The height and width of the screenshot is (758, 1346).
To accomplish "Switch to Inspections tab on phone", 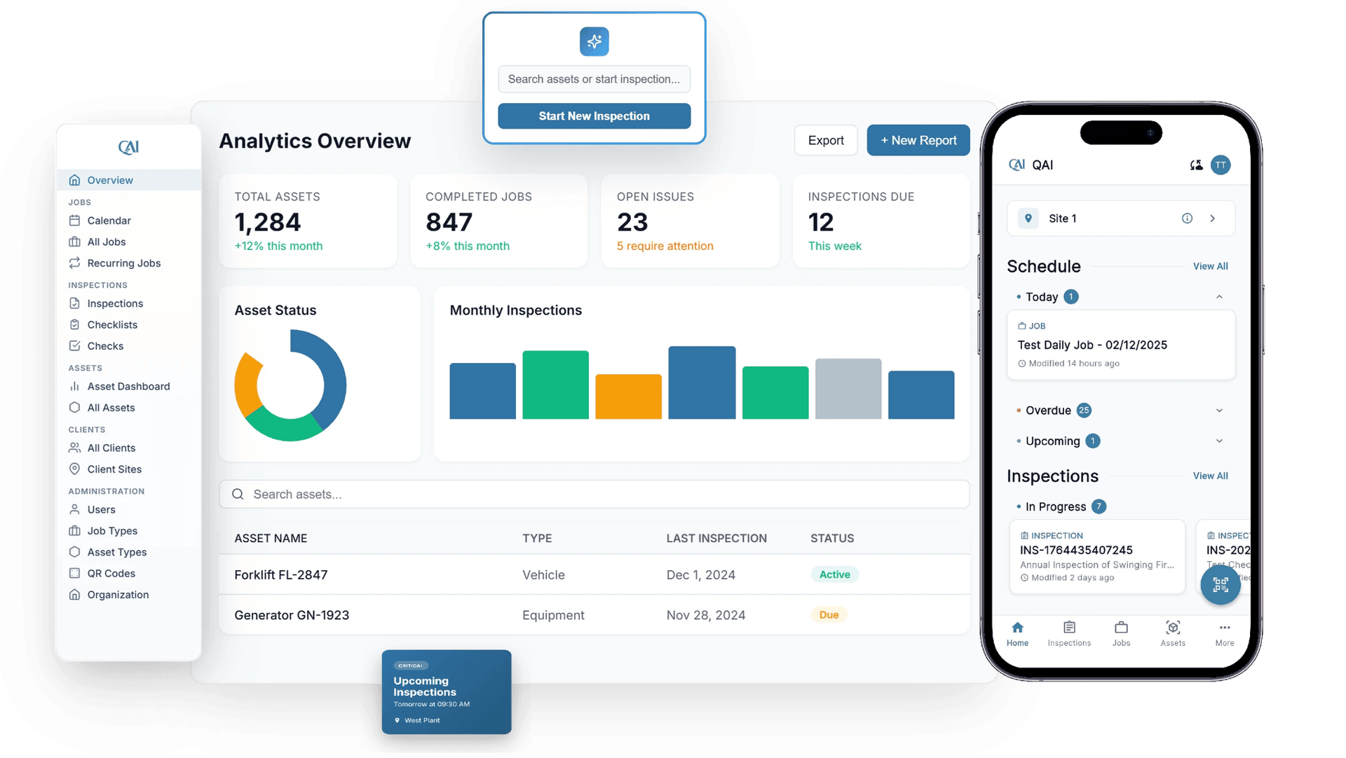I will 1069,634.
